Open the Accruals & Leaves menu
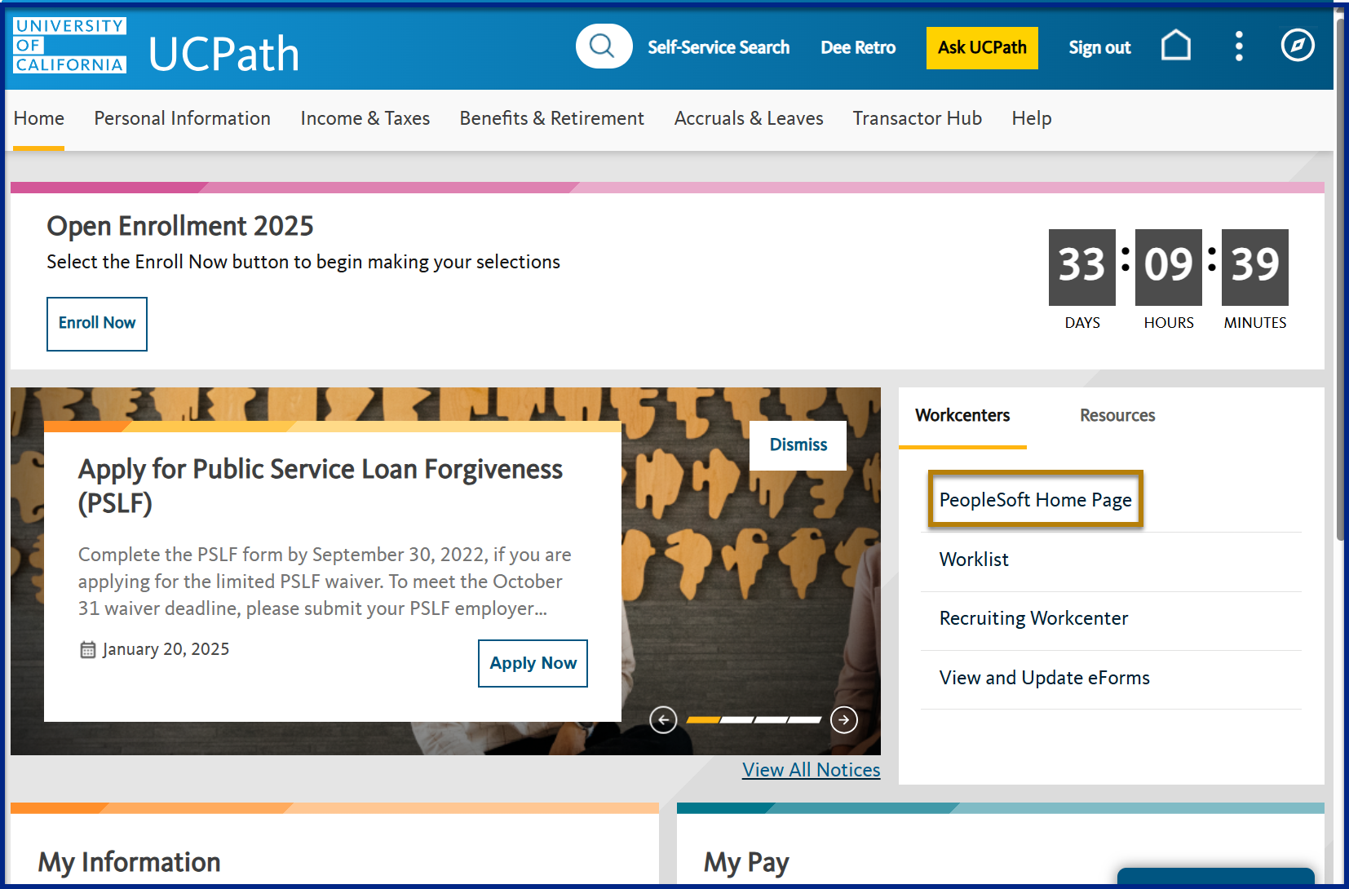 [748, 118]
